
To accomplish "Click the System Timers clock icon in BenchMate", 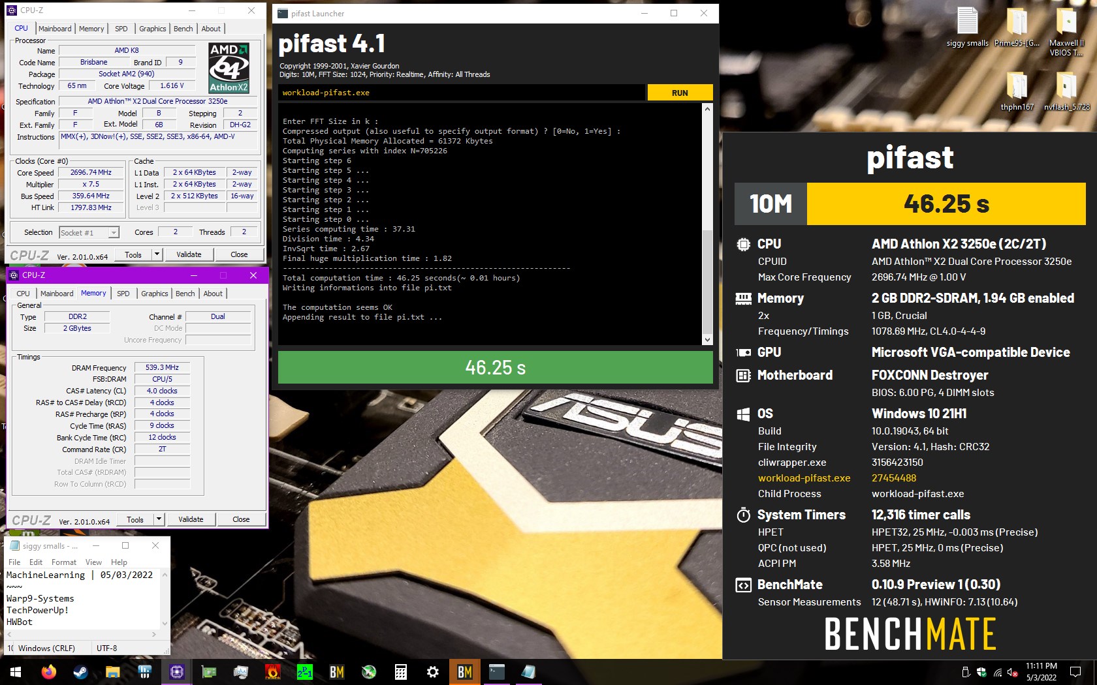I will tap(743, 515).
